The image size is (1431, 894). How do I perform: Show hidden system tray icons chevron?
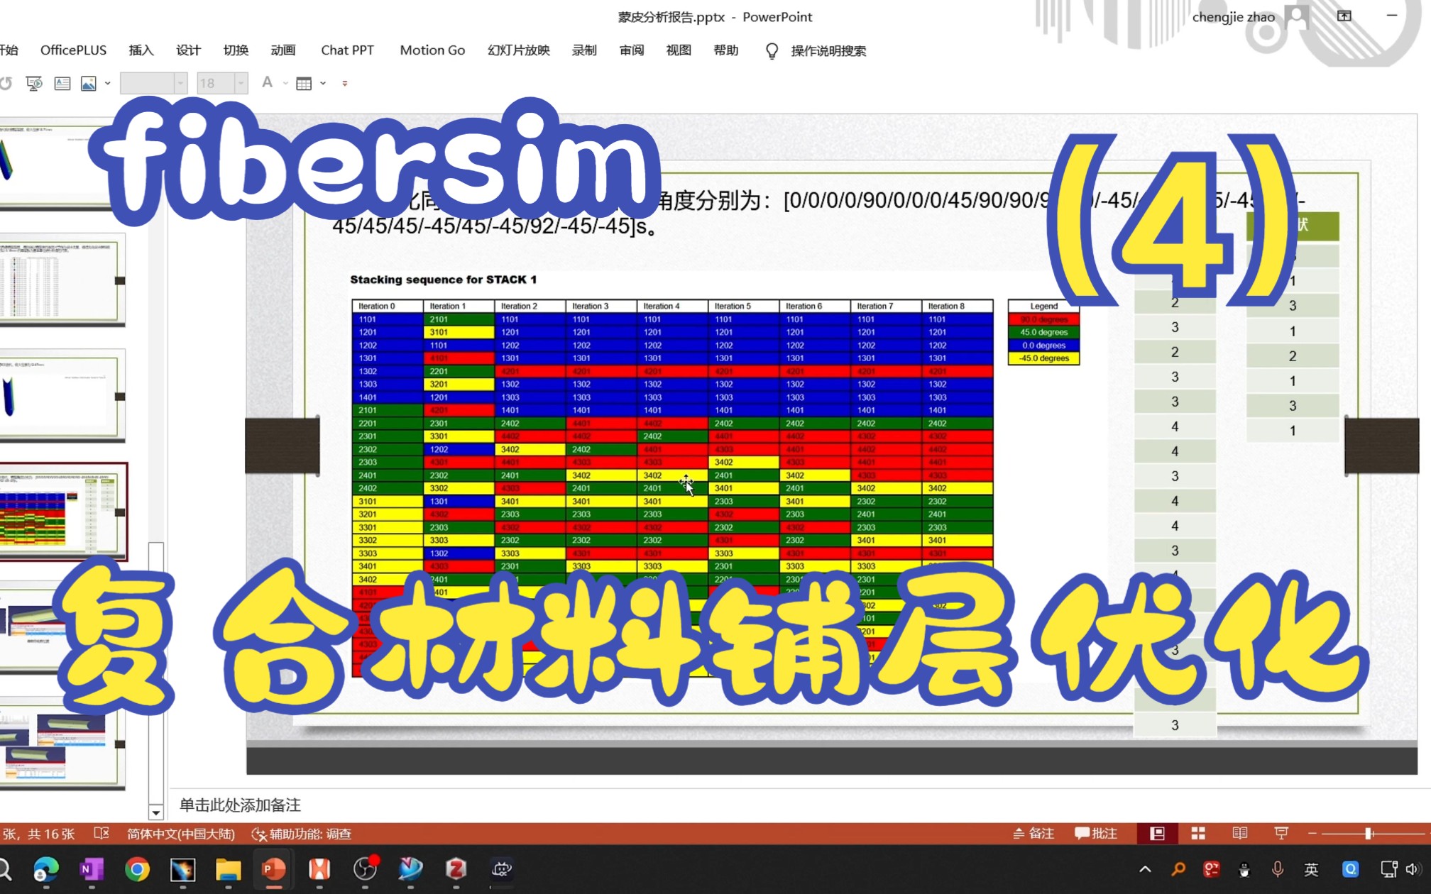pos(1145,869)
